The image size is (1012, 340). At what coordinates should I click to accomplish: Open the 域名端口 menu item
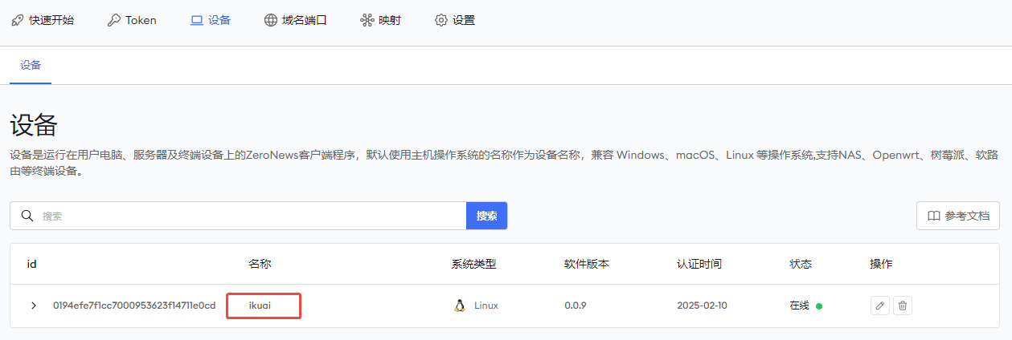click(295, 20)
